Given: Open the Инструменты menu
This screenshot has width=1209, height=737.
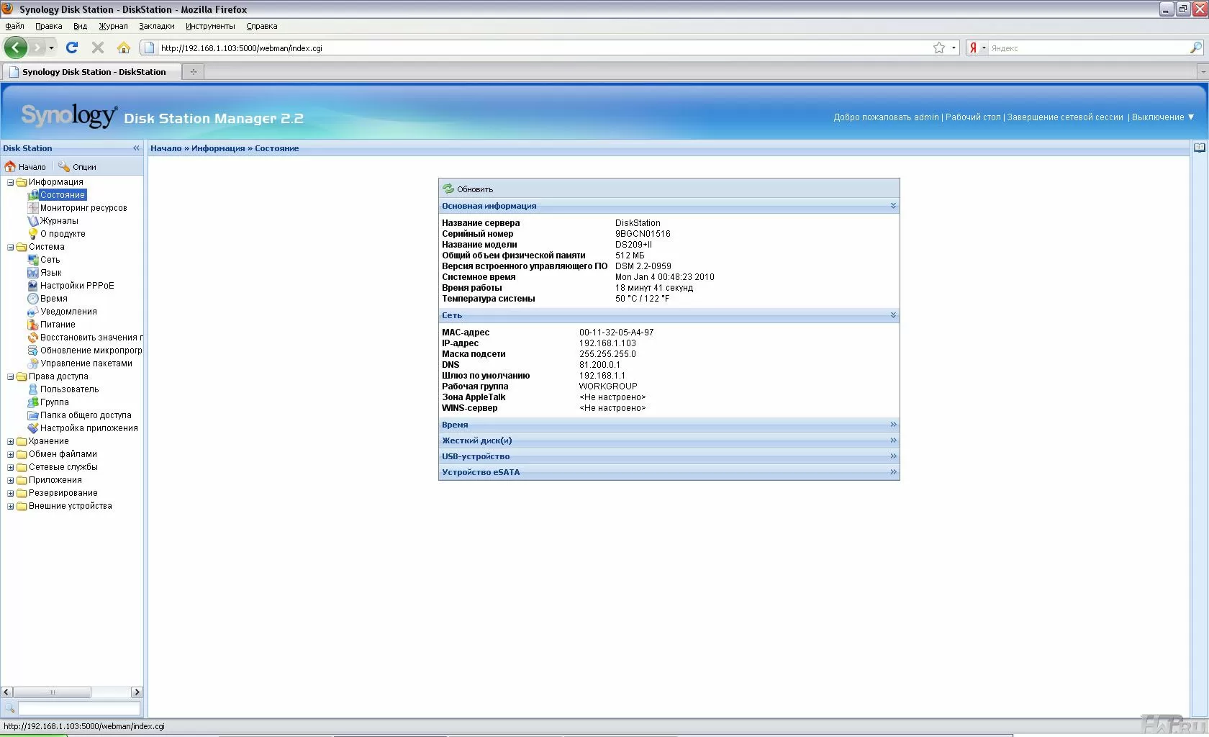Looking at the screenshot, I should (210, 26).
